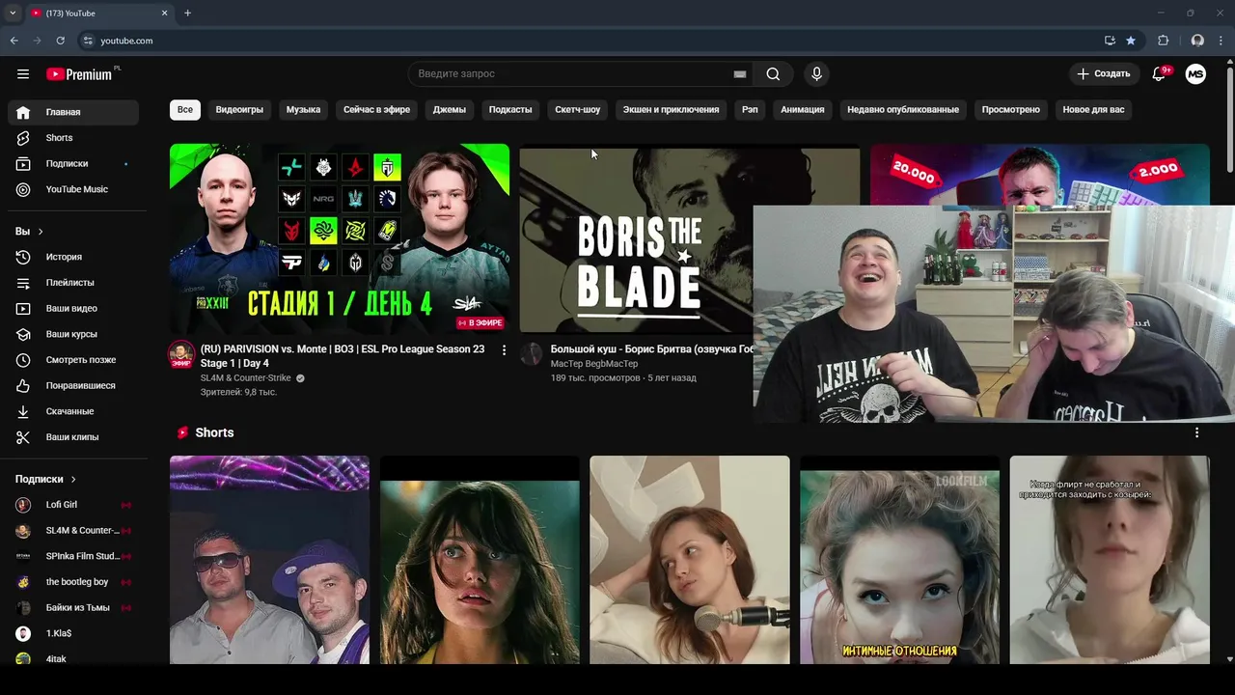The height and width of the screenshot is (695, 1235).
Task: Click the youtube.com address bar
Action: coord(589,41)
